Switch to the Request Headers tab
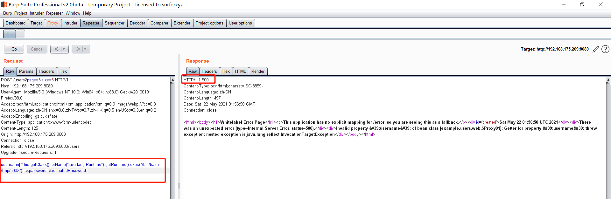The height and width of the screenshot is (199, 611). tap(46, 71)
